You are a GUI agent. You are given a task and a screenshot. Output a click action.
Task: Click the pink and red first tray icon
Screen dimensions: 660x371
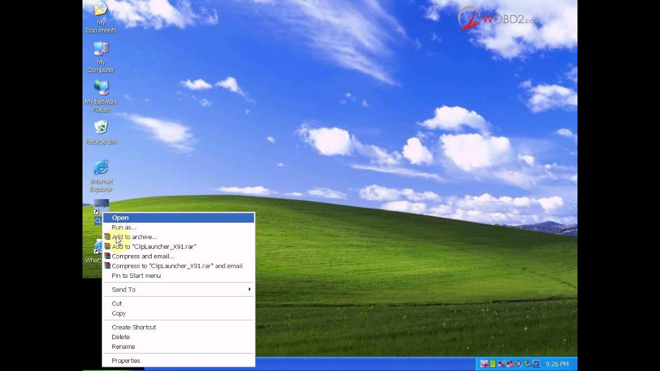(484, 364)
